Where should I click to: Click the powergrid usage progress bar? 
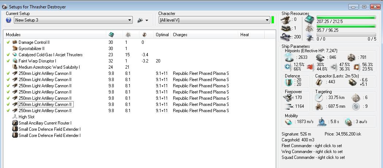[x=346, y=26]
